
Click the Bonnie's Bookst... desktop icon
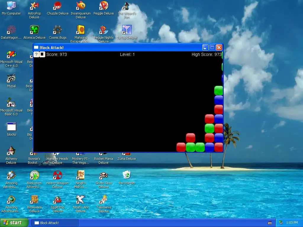[x=34, y=158]
